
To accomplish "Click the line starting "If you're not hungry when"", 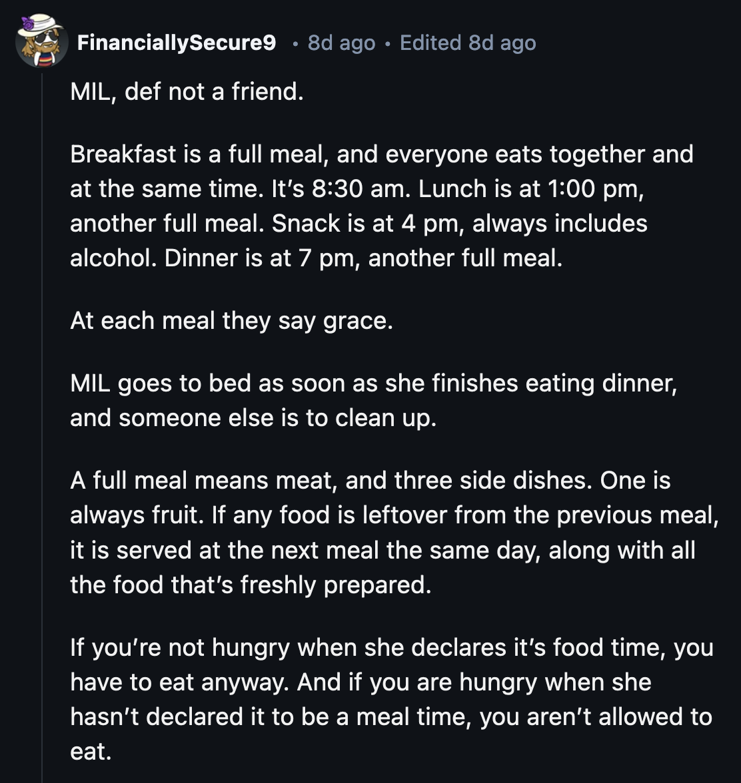I will tap(392, 649).
